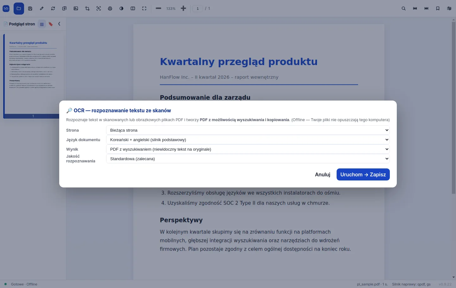Viewport: 456px width, 288px height.
Task: Select the pencil edit tool
Action: (41, 9)
